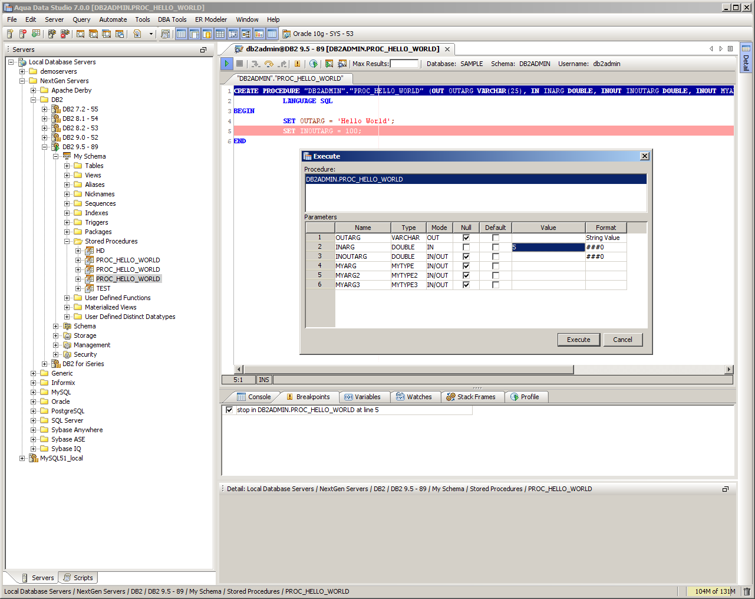This screenshot has width=755, height=599.
Task: Click the My Schema node icon
Action: 67,156
